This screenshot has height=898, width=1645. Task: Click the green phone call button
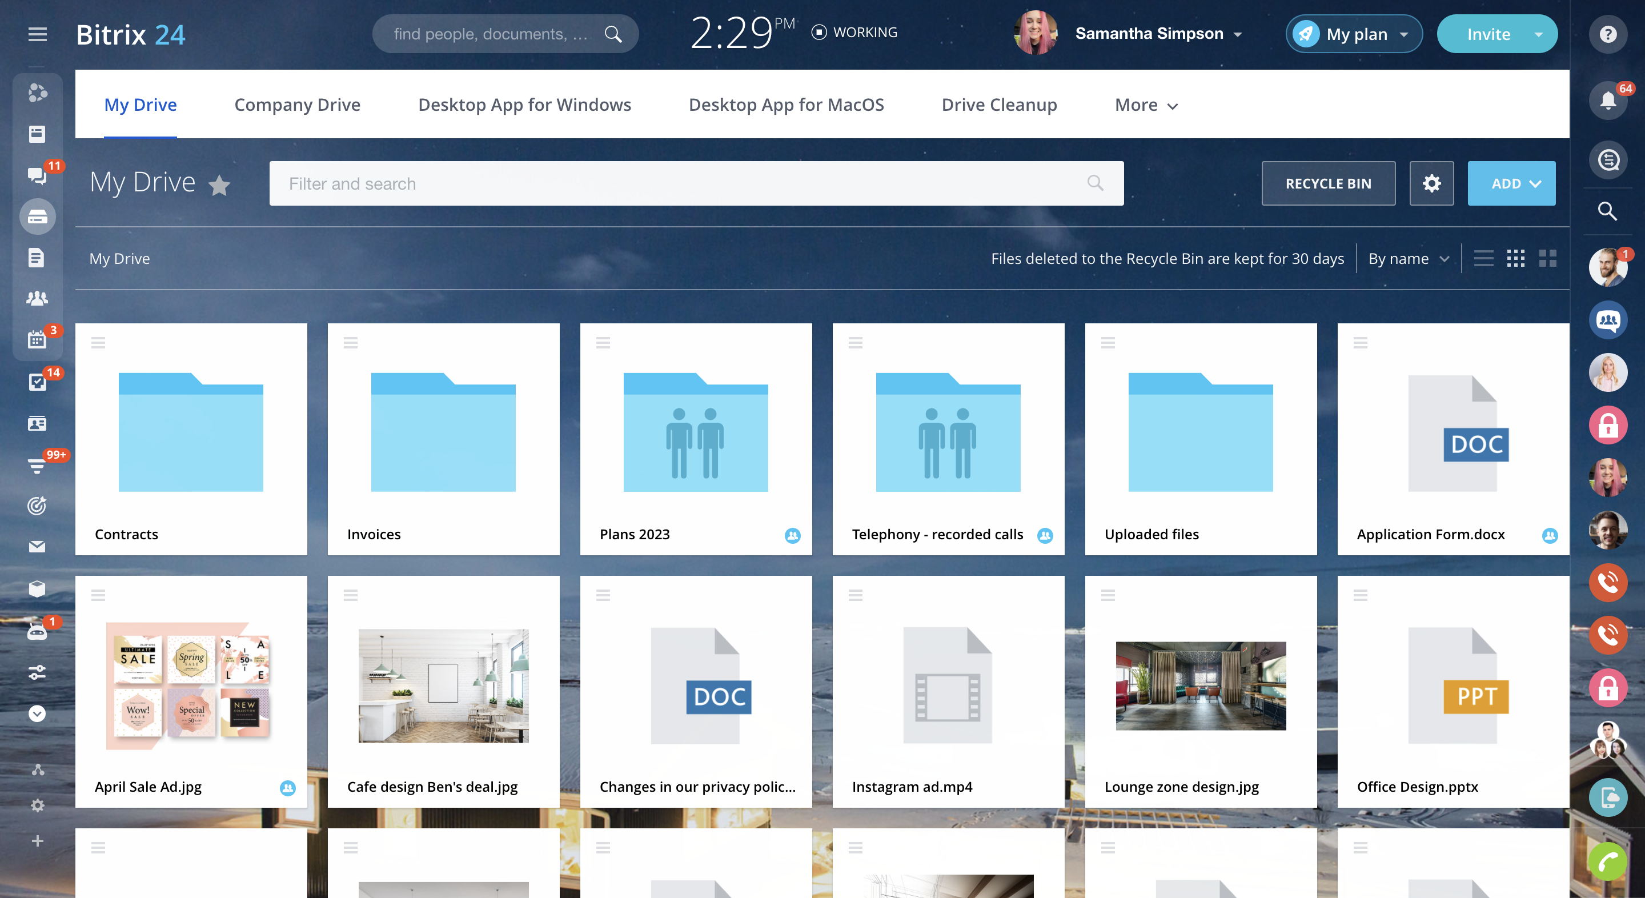(1607, 862)
